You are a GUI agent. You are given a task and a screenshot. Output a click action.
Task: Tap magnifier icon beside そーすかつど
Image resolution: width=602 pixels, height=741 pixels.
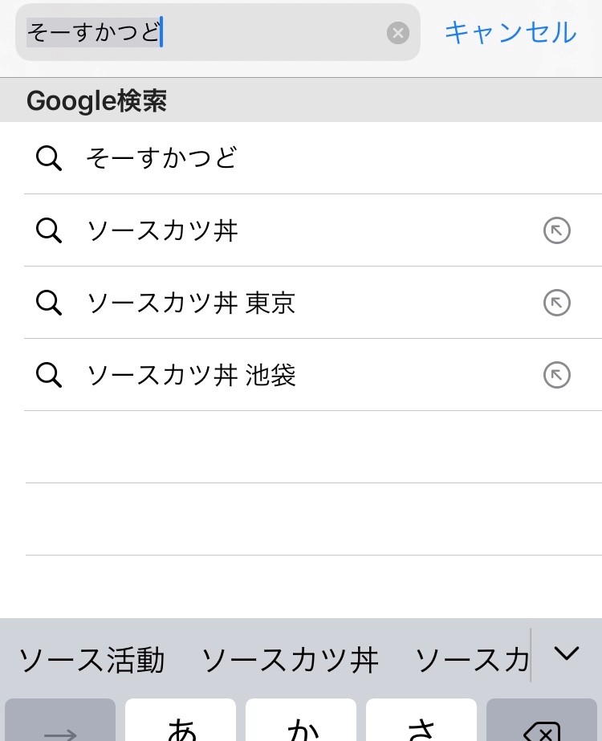(x=49, y=158)
